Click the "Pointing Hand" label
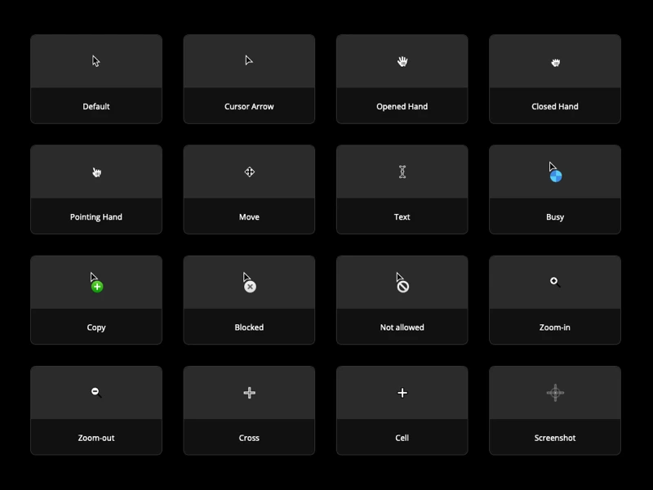653x490 pixels. click(x=96, y=216)
